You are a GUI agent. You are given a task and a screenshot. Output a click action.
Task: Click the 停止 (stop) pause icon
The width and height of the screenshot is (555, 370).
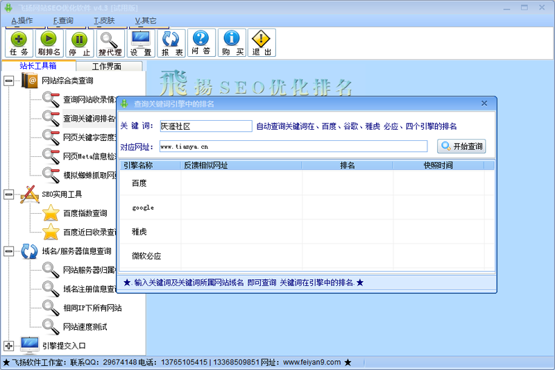point(79,43)
